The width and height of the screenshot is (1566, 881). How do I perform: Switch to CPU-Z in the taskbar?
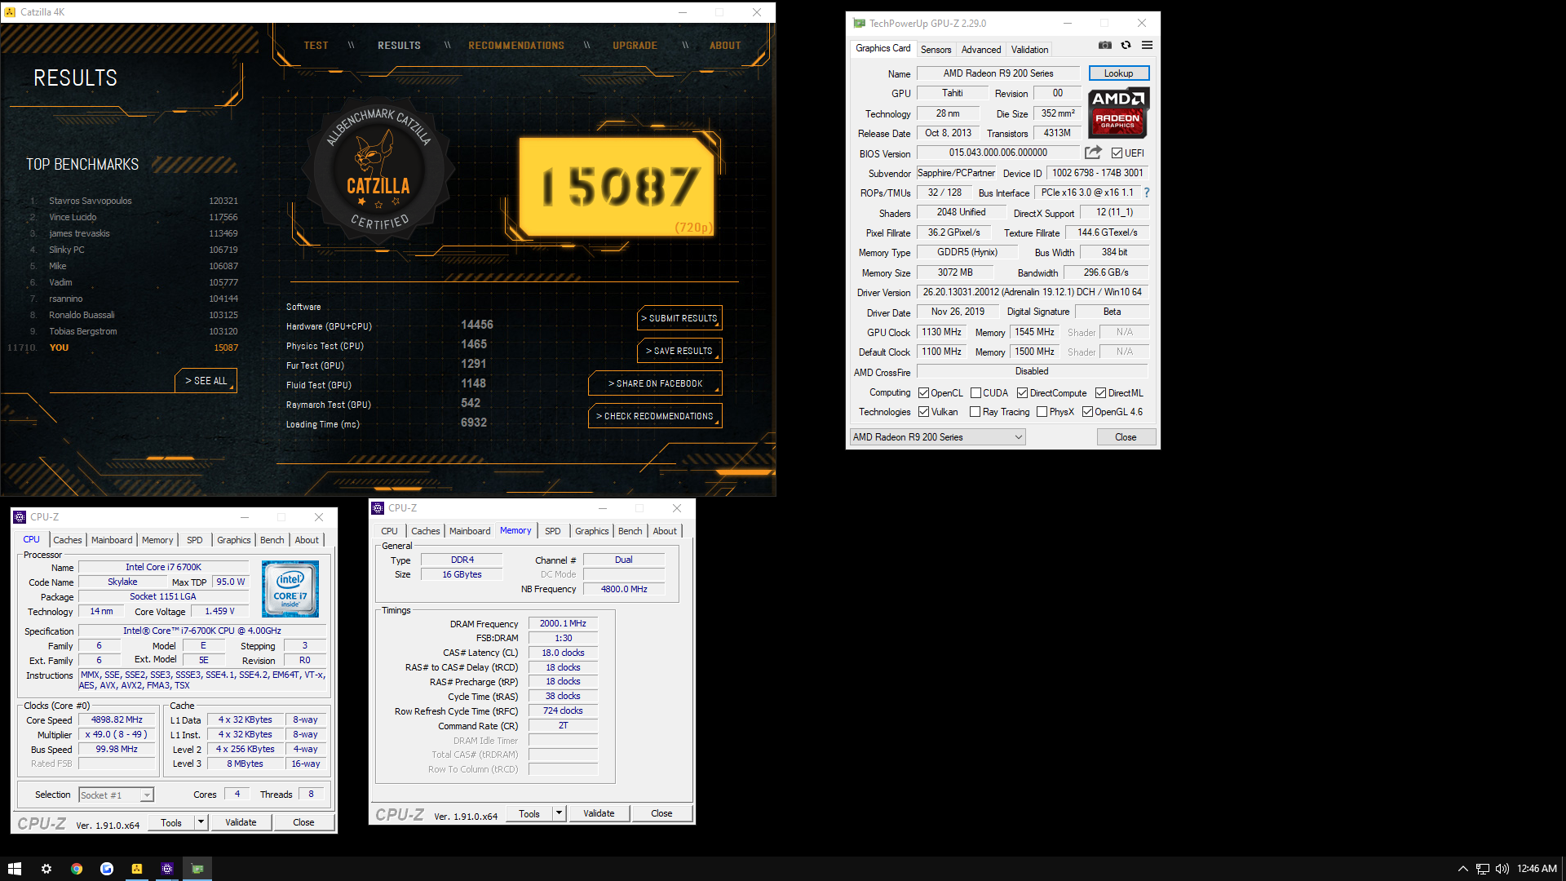click(x=167, y=869)
